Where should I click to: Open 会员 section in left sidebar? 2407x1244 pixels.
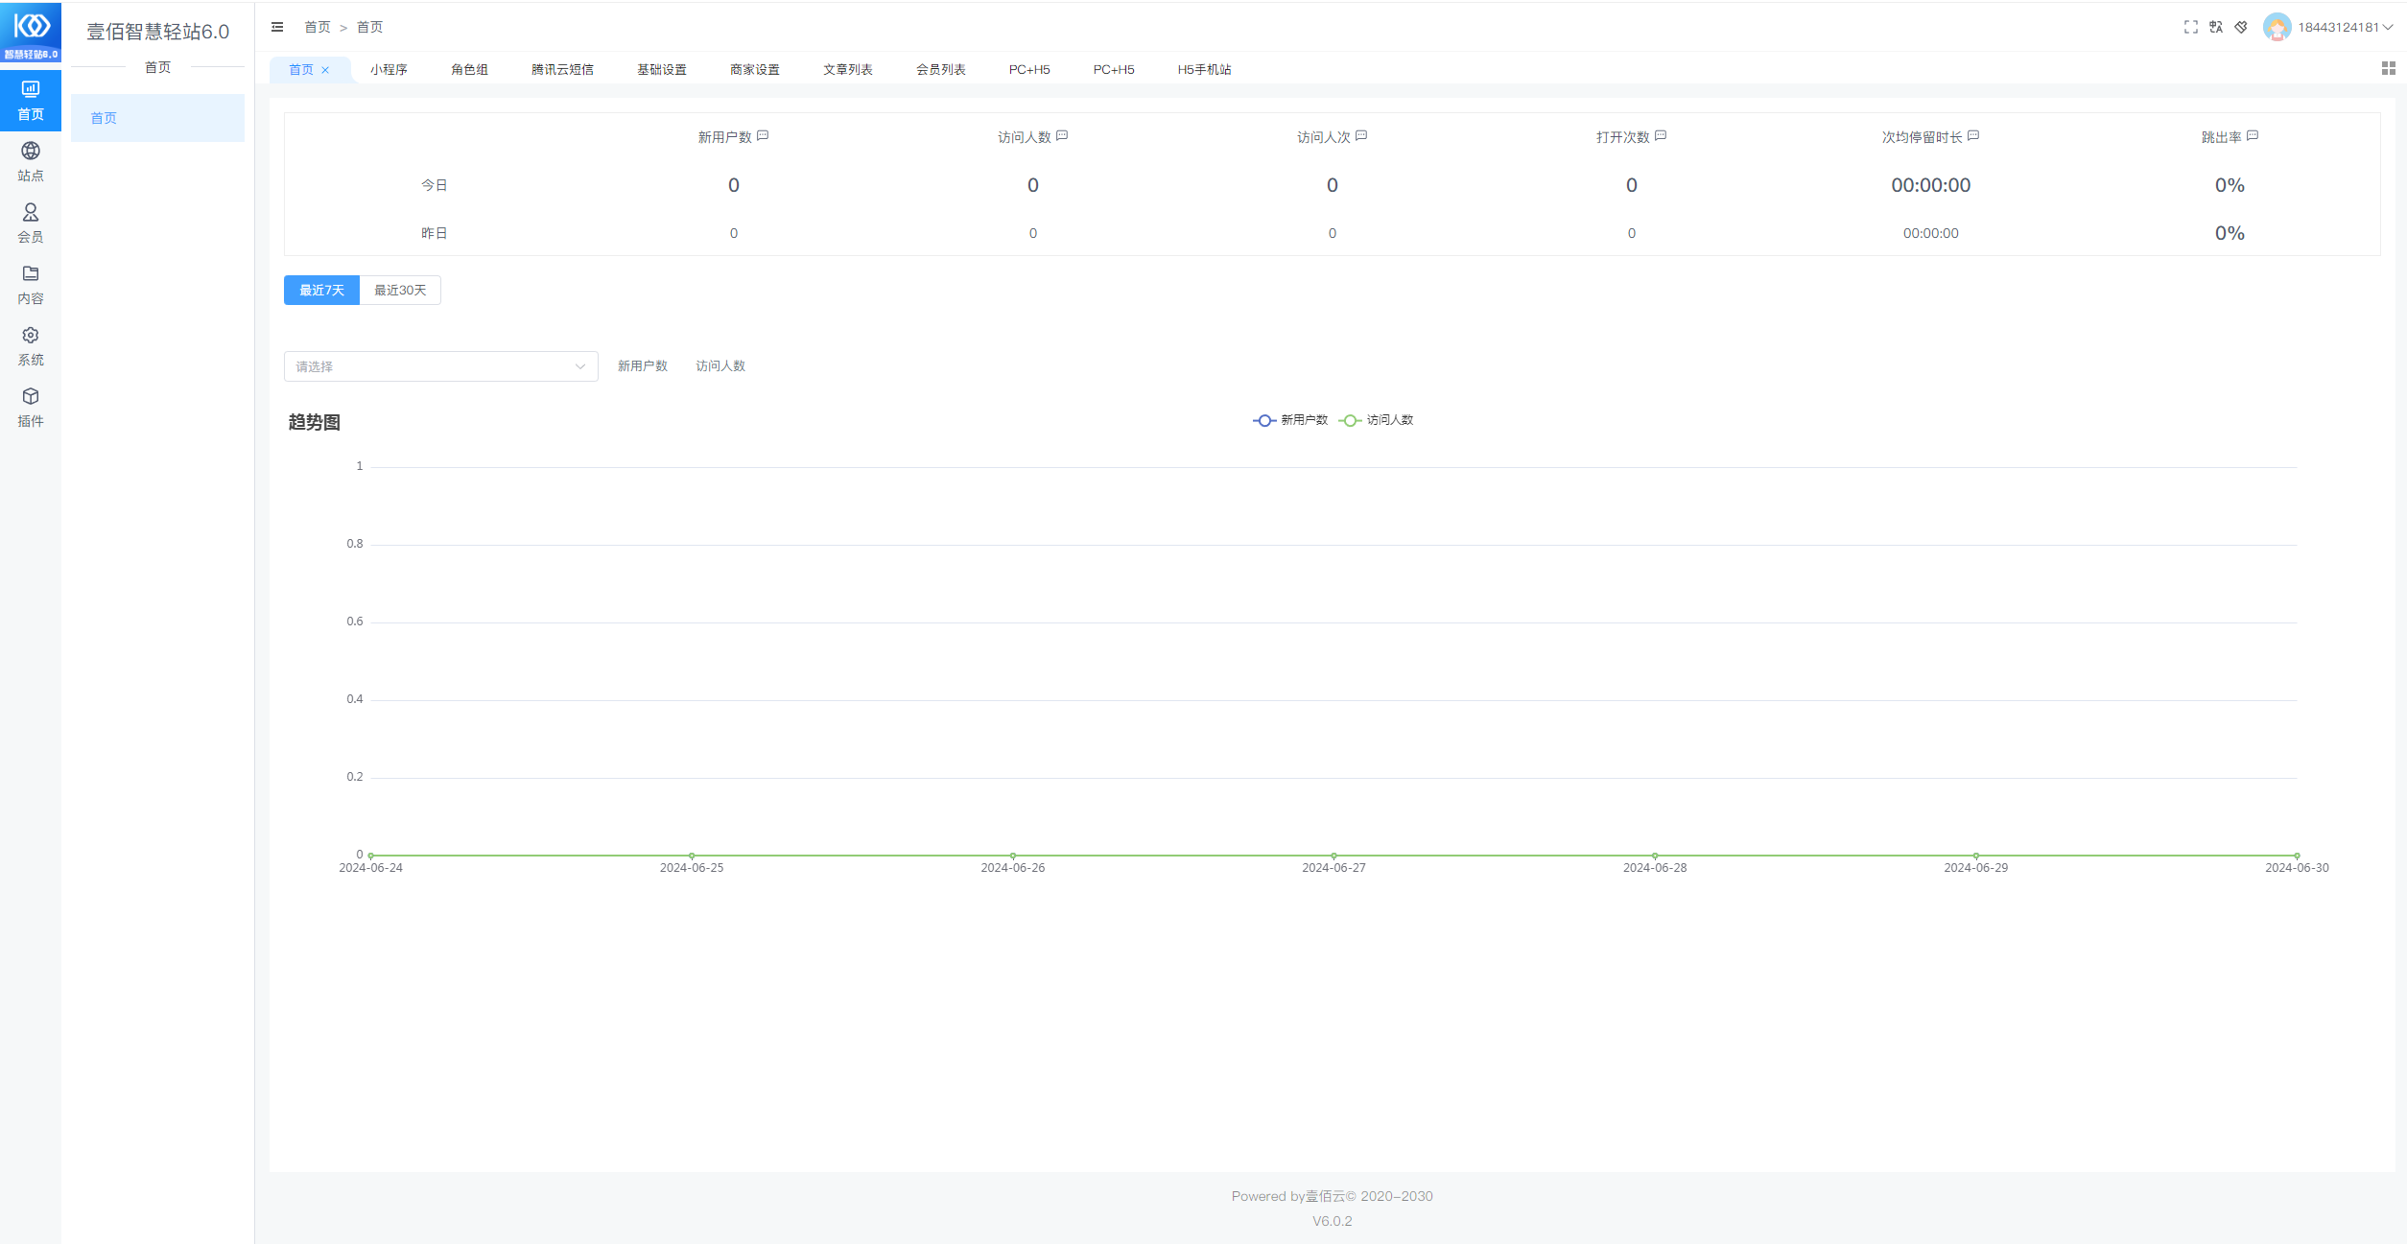tap(31, 223)
